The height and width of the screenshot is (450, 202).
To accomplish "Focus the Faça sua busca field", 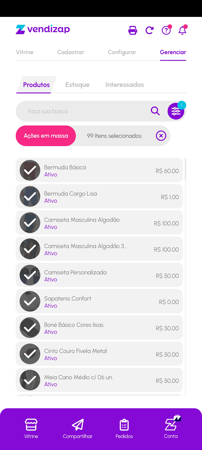I will click(84, 111).
